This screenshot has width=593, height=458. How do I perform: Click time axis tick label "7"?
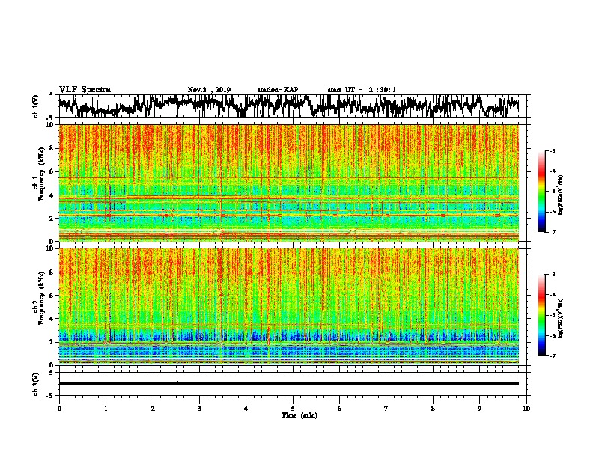(x=386, y=409)
